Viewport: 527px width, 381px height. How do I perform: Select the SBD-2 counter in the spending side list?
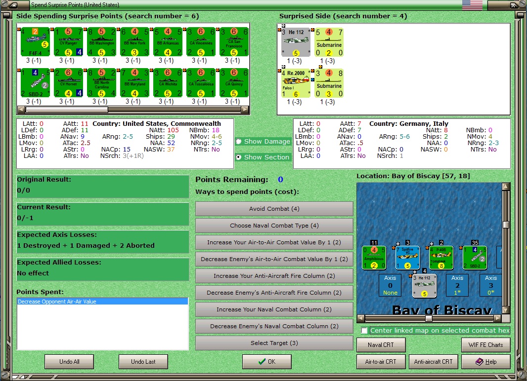(x=35, y=82)
